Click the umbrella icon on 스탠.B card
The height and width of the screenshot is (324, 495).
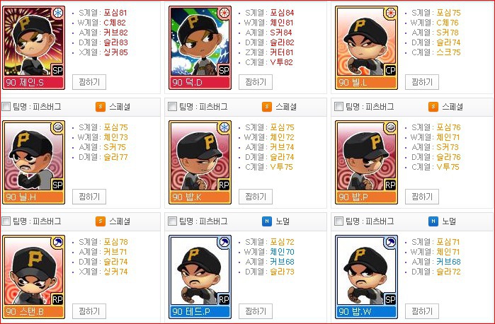[x=58, y=242]
